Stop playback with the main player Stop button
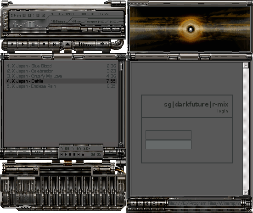Viewport: 253px width, 213px height. click(44, 44)
